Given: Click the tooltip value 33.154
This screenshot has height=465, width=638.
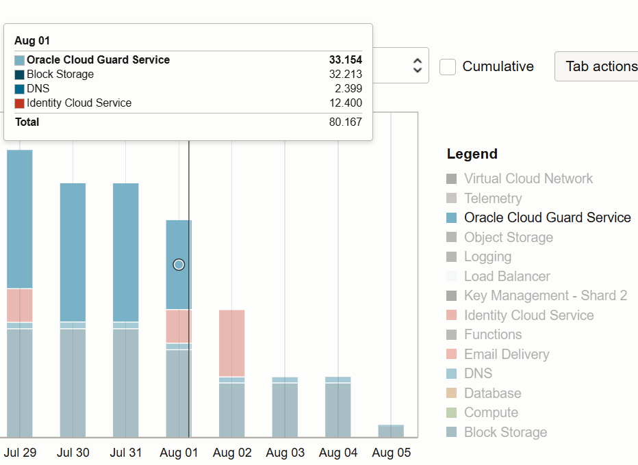Looking at the screenshot, I should coord(346,59).
